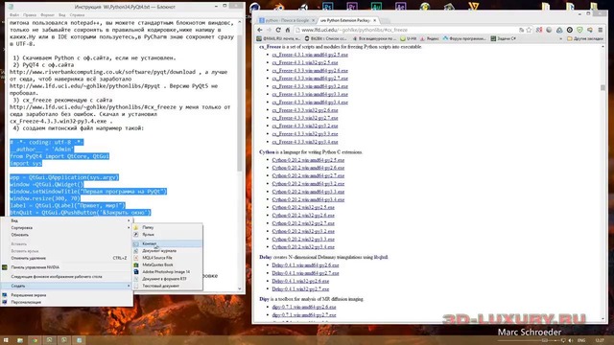Click the browser address bar URL
Screen dimensions: 614x345
click(354, 30)
